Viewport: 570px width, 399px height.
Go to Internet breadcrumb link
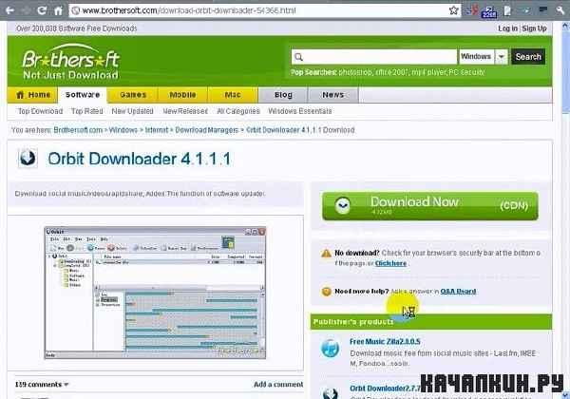pos(157,130)
